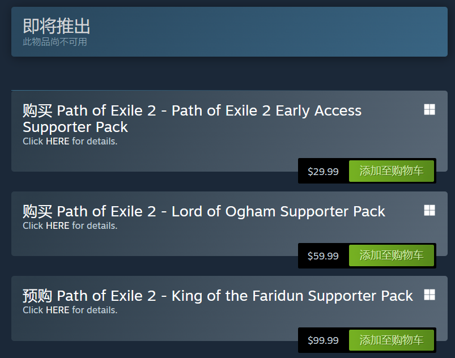This screenshot has height=358, width=455.
Task: Click the Windows icon on Early Access Supporter Pack
Action: (x=430, y=110)
